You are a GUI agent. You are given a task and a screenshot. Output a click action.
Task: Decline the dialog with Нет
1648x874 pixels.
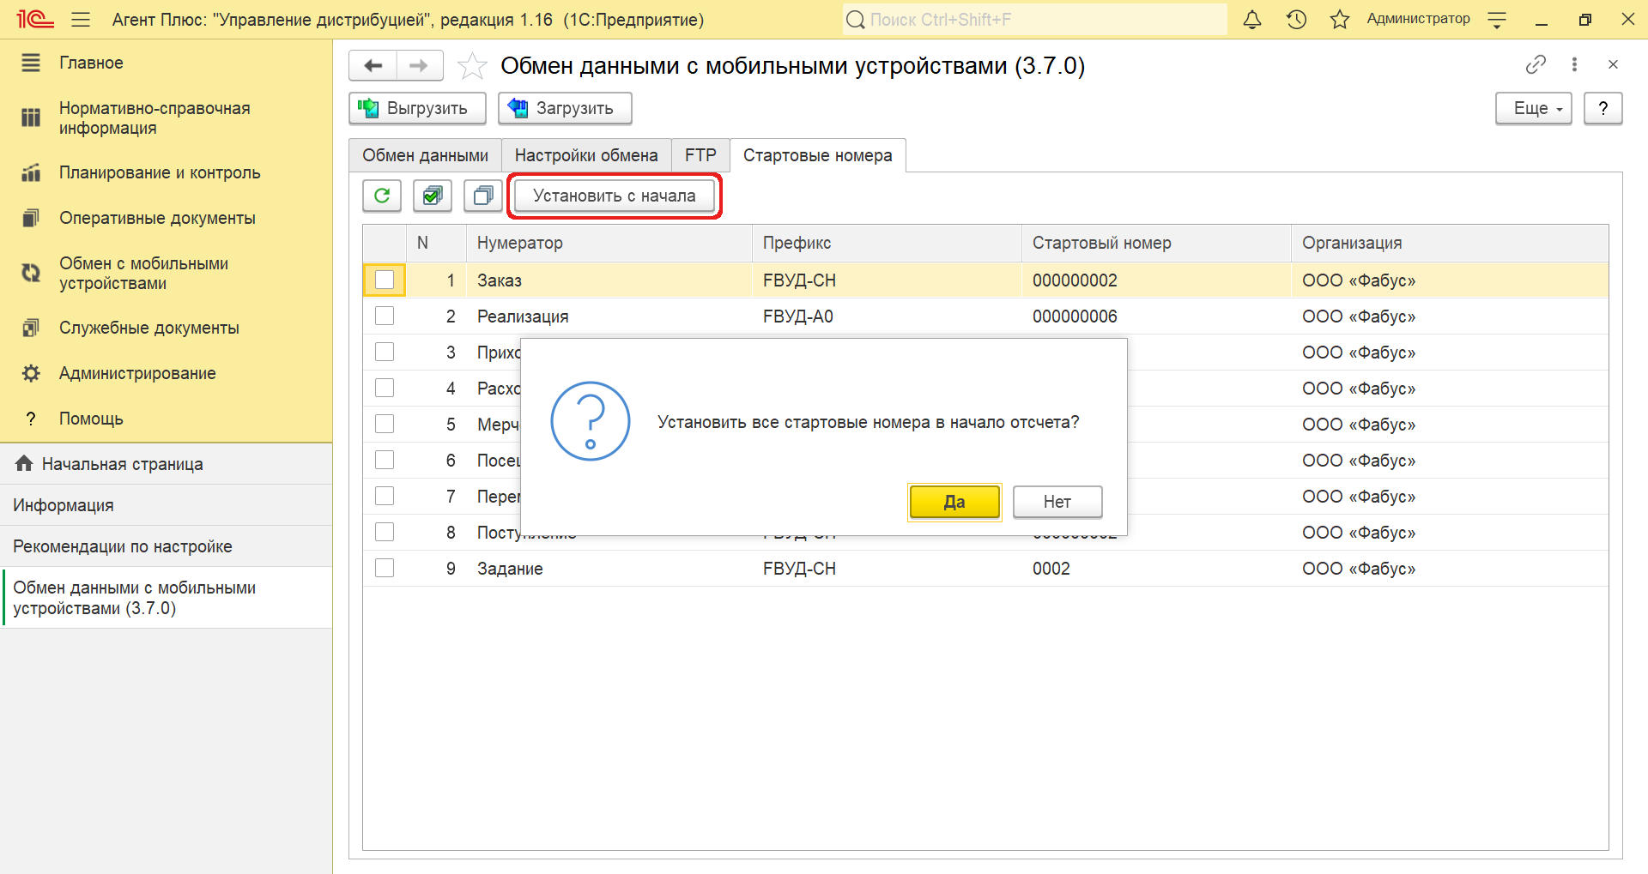click(1057, 502)
